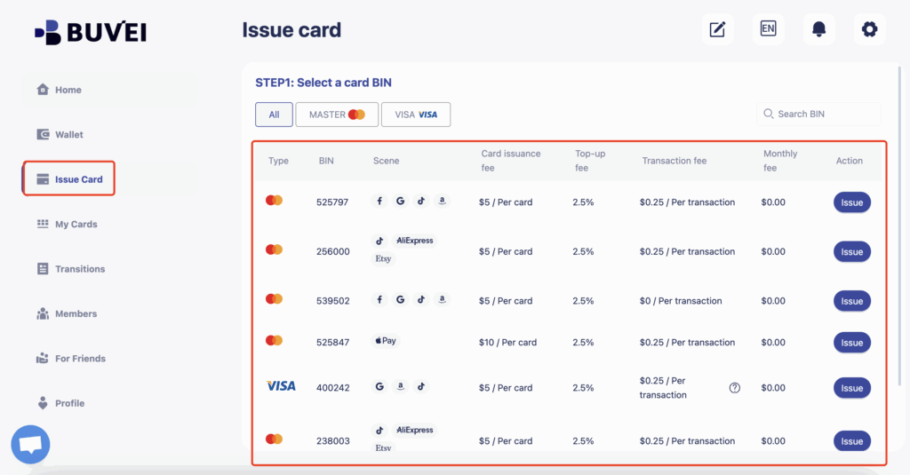Issue the card with BIN 525797
910x475 pixels.
coord(851,202)
